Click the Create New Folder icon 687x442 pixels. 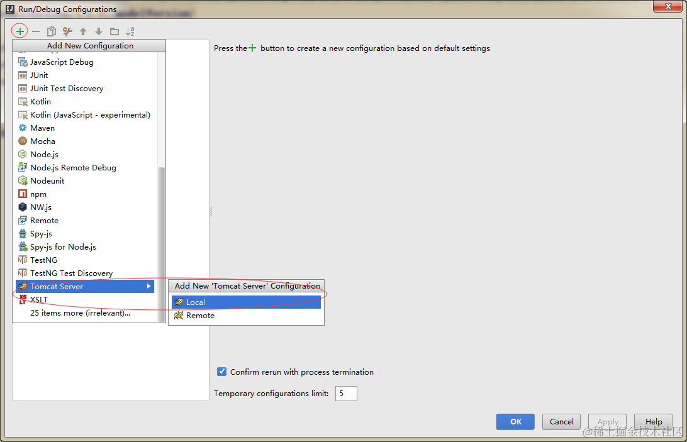click(114, 31)
